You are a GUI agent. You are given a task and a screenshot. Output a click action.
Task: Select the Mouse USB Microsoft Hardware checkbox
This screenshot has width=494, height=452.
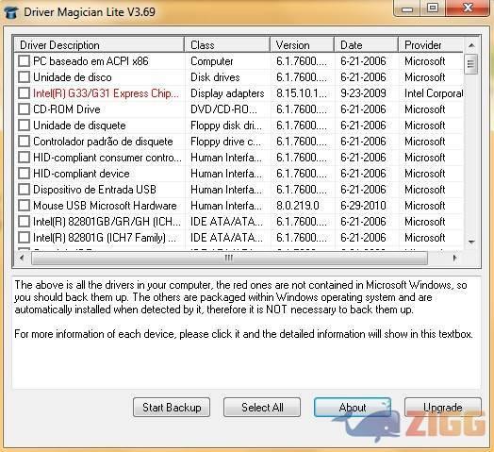pos(24,206)
